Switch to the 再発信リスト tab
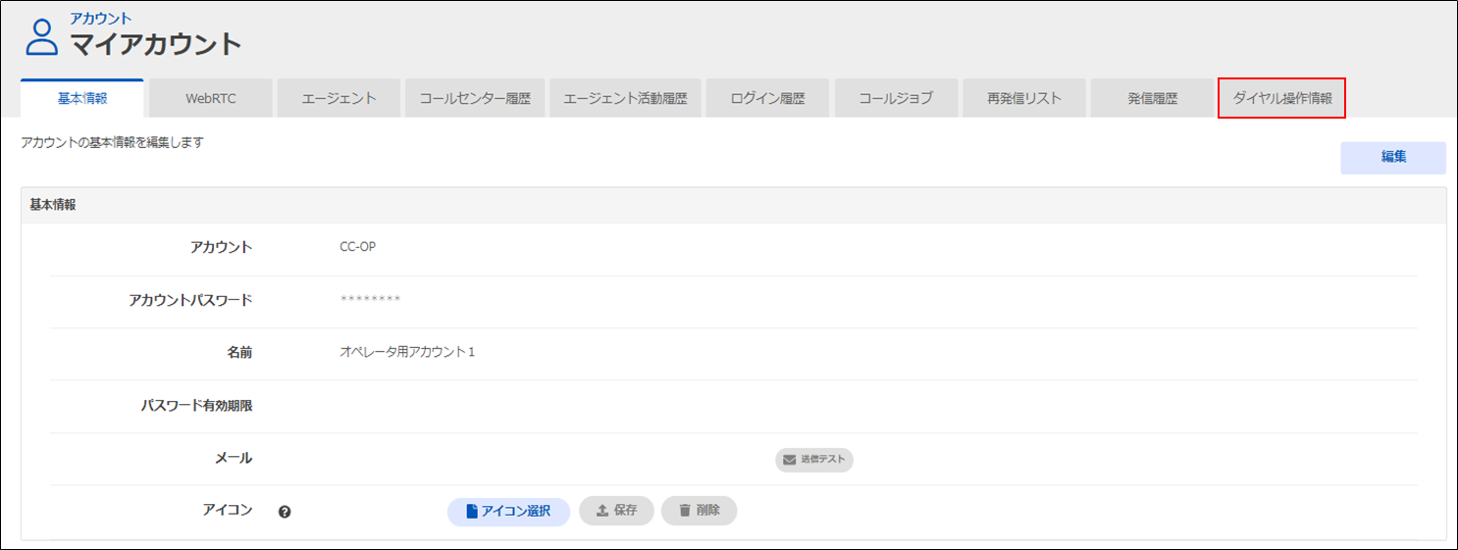This screenshot has width=1458, height=550. [x=1024, y=99]
